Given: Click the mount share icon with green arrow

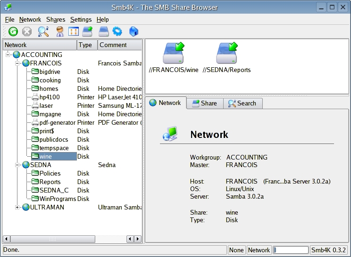Looking at the screenshot, I should 87,32.
